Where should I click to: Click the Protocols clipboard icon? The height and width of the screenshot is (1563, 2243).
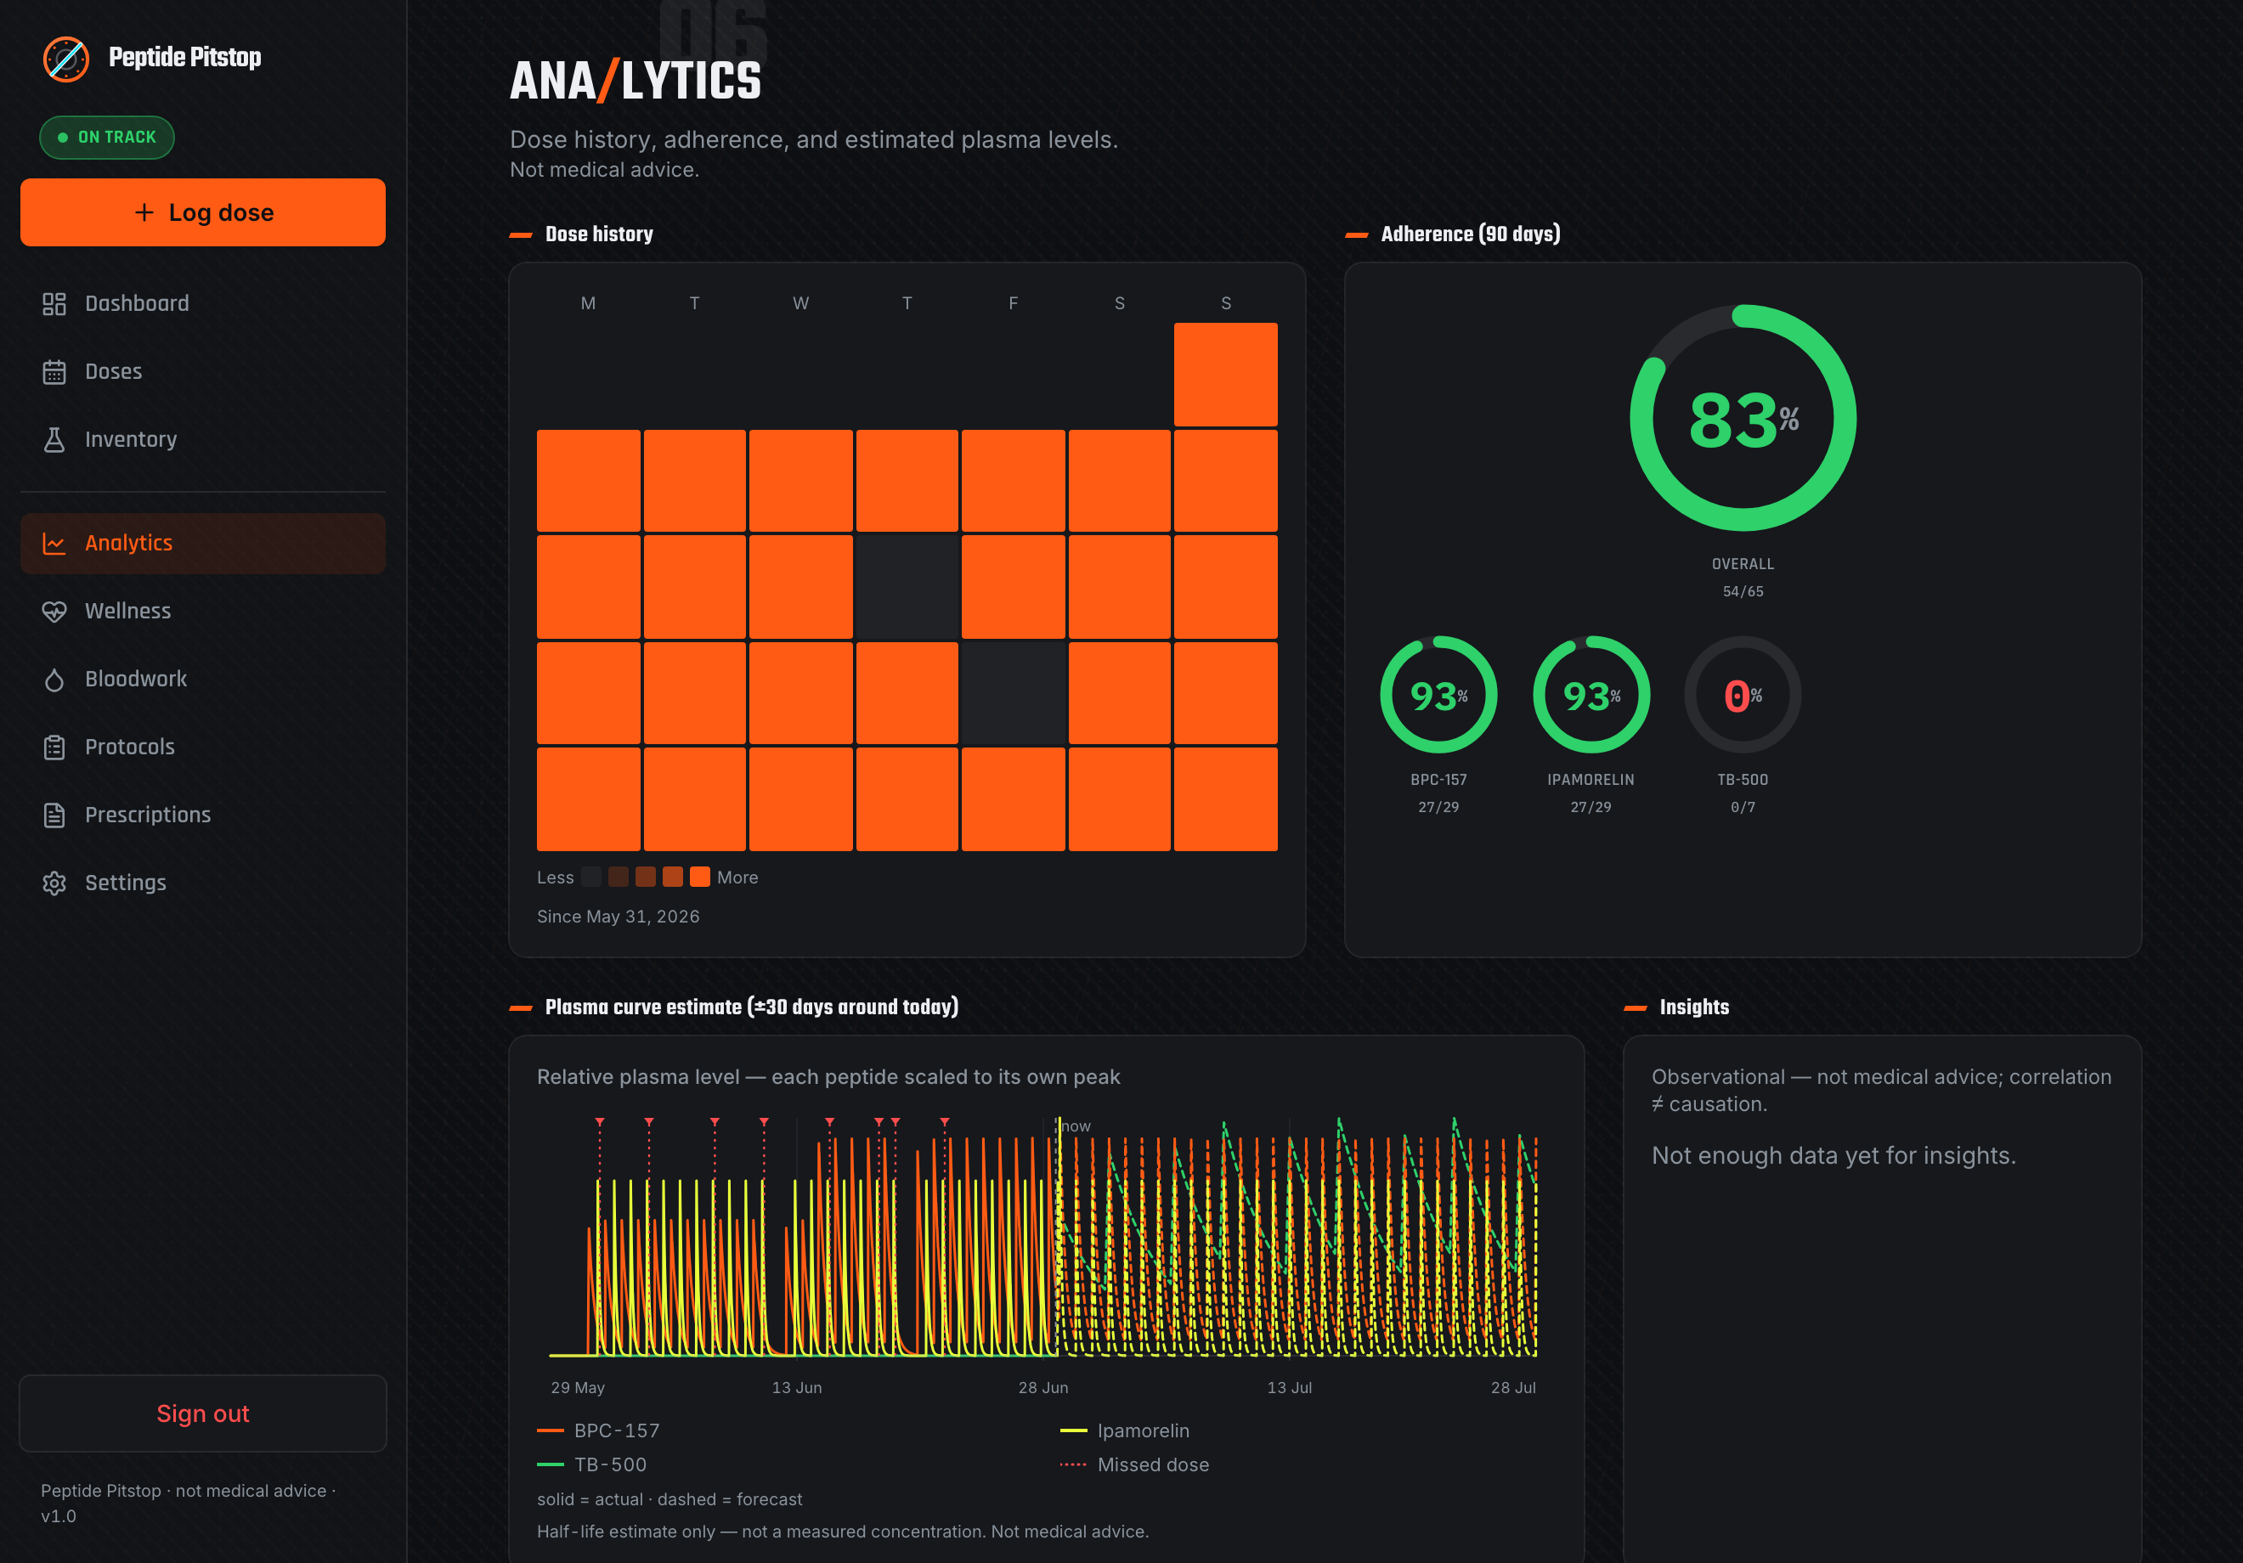(x=54, y=748)
